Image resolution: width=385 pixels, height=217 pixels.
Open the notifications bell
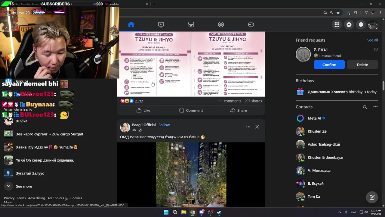(361, 25)
